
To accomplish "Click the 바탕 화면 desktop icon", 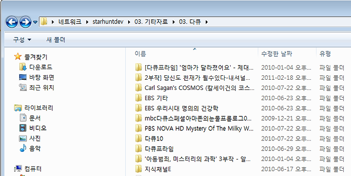I will click(23, 77).
